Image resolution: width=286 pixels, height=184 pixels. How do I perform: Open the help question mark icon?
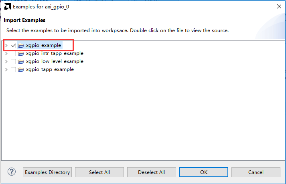[12, 172]
